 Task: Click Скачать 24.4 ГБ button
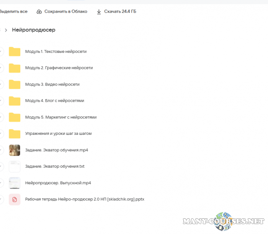pos(120,11)
